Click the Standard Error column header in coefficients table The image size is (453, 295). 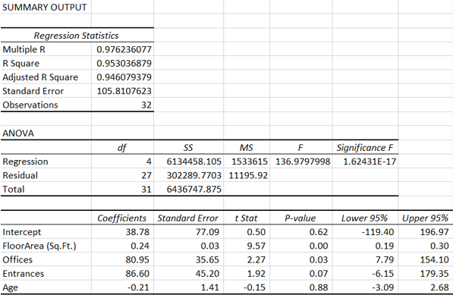[x=187, y=218]
